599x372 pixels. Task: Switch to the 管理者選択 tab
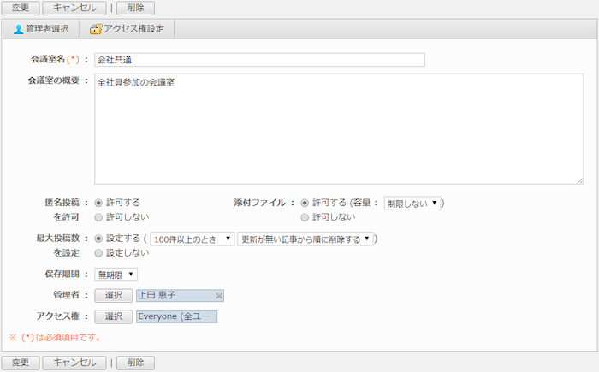tap(40, 29)
